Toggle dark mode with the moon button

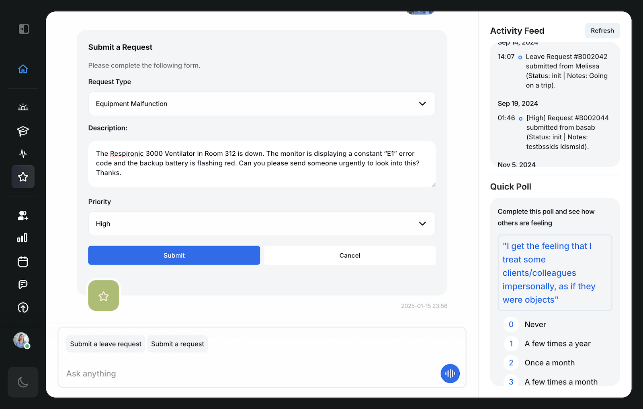(23, 382)
